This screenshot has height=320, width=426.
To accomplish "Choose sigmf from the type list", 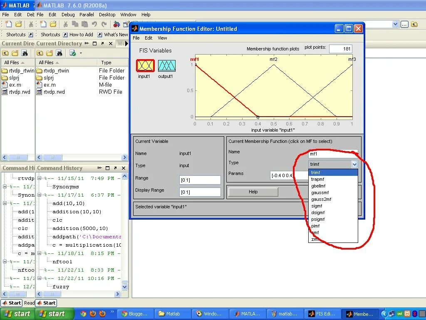I will click(x=333, y=206).
